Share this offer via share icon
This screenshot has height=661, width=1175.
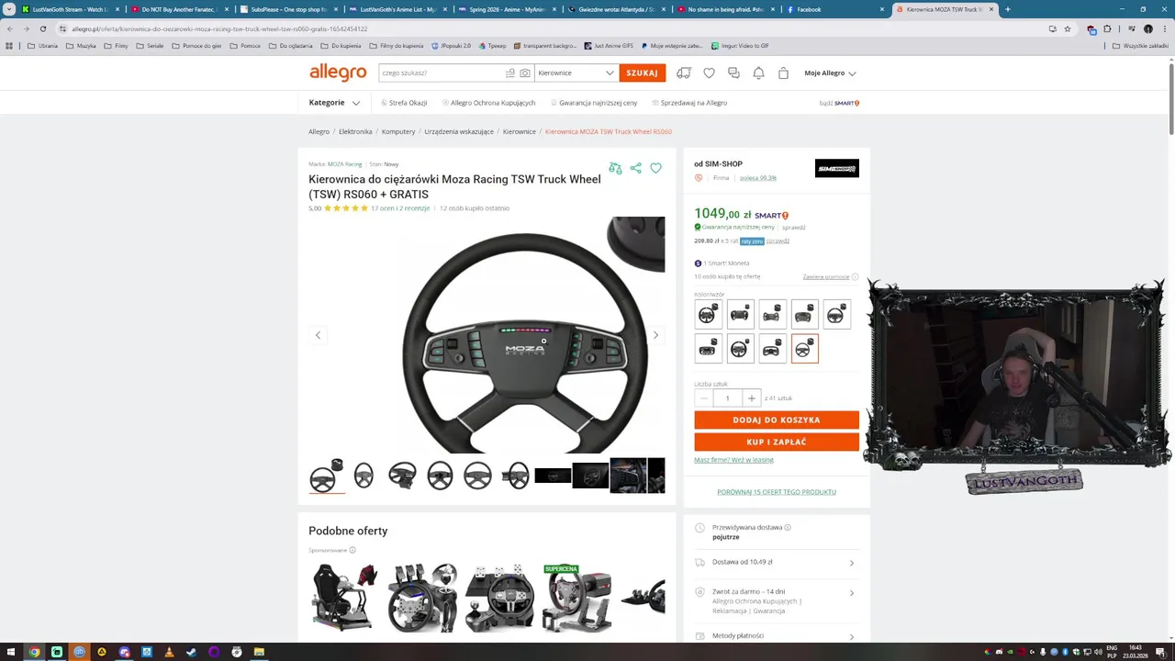click(x=635, y=168)
